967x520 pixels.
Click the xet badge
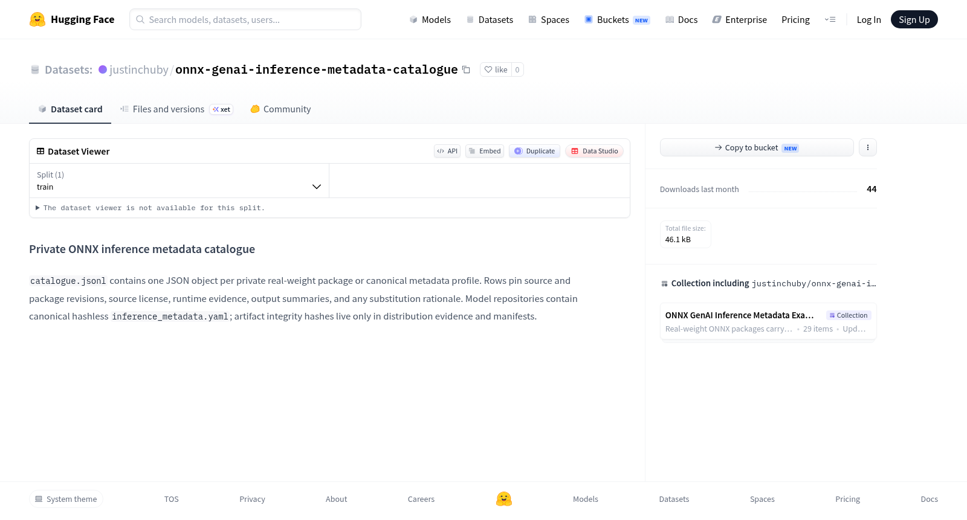coord(221,109)
